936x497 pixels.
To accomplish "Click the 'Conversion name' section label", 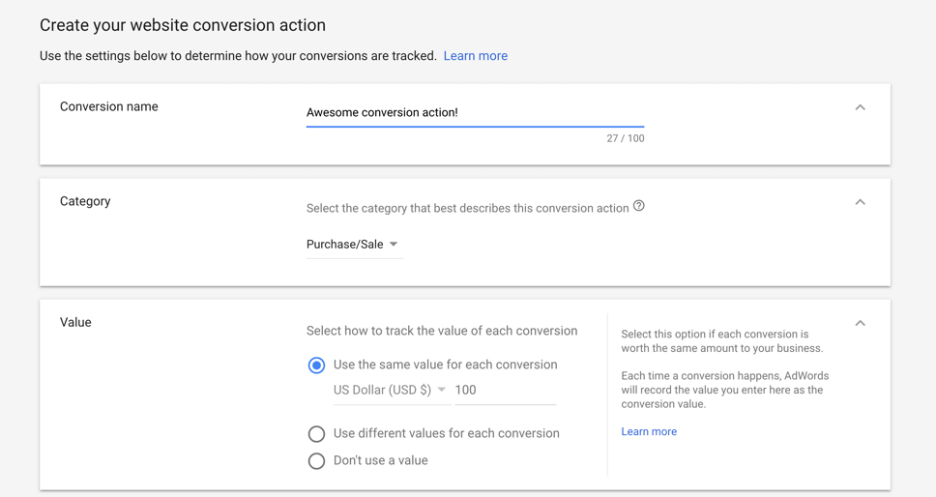I will click(x=108, y=106).
